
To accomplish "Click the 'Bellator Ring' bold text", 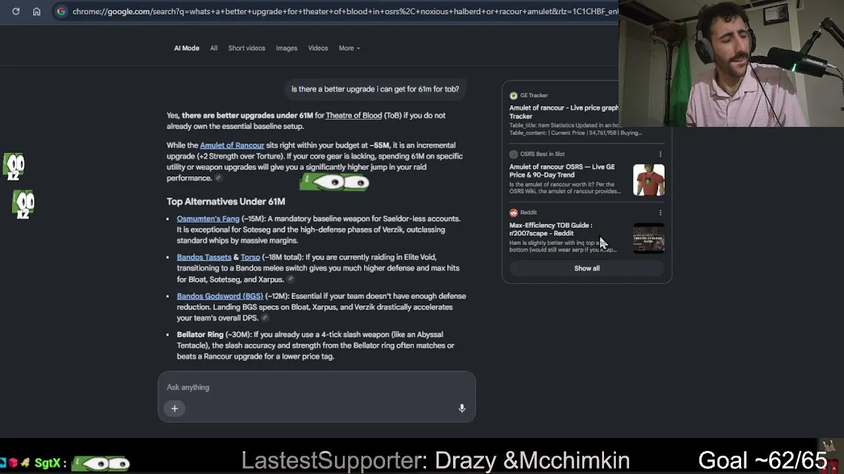I will 200,335.
